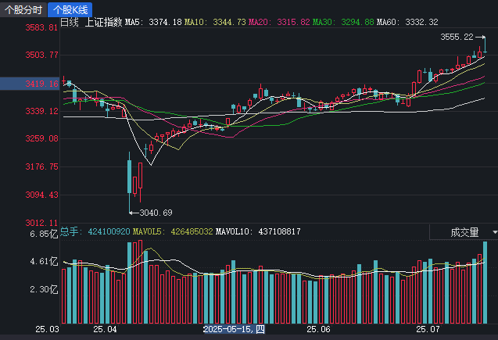The image size is (498, 340).
Task: Click the 25.04 date axis label
Action: [x=105, y=329]
